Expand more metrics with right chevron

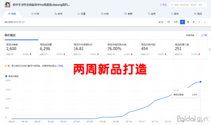[x=210, y=49]
